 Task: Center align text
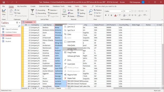tap(132, 15)
